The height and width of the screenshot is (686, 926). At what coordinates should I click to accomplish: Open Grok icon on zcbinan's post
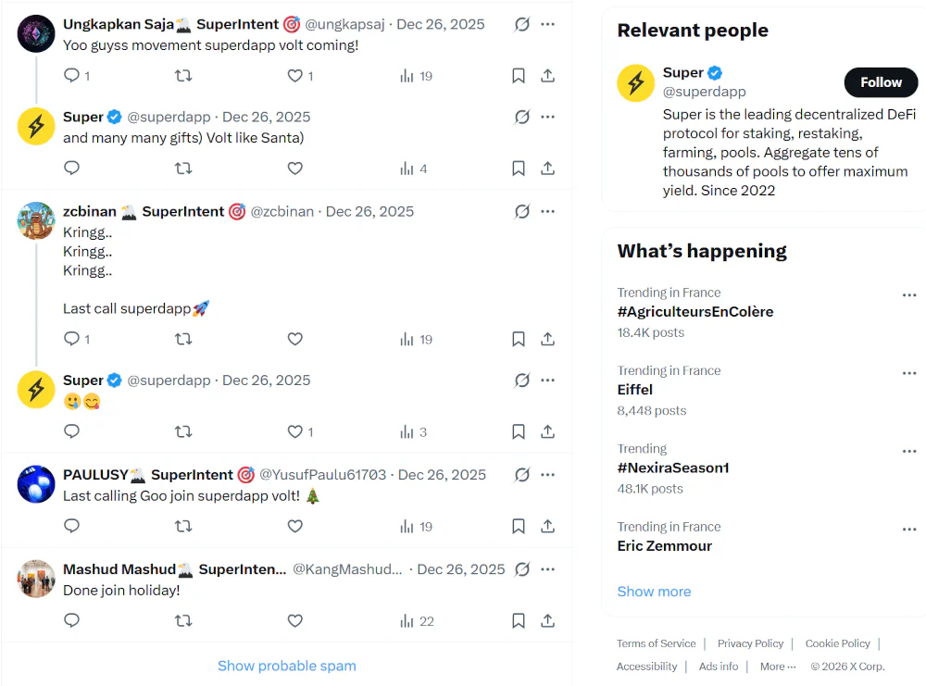point(522,211)
